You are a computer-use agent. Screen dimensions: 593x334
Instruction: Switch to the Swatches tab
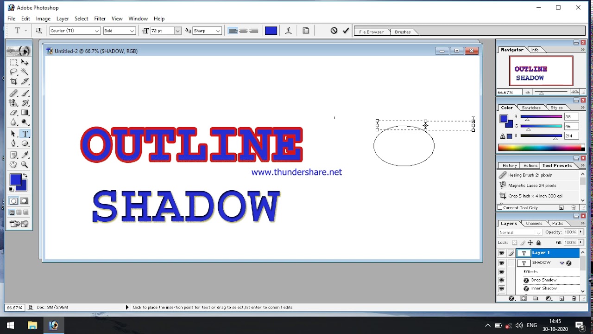[531, 108]
